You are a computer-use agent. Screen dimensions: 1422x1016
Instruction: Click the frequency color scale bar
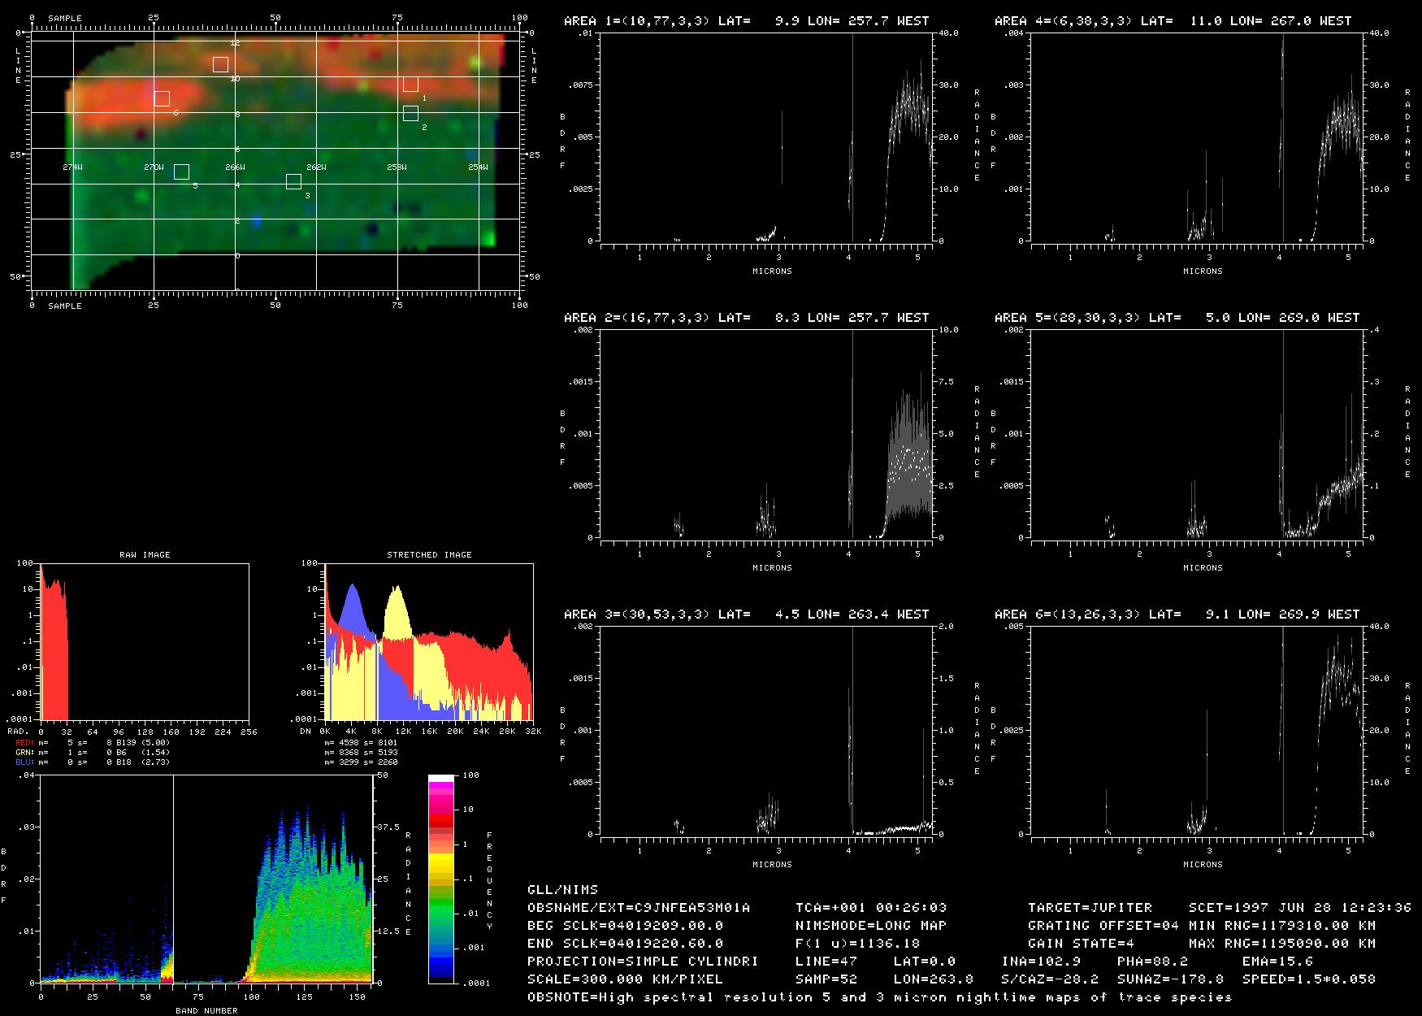[x=441, y=879]
